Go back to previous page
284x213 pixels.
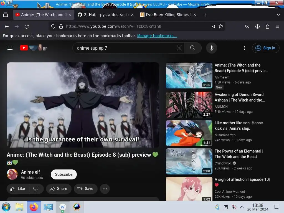pos(7,27)
